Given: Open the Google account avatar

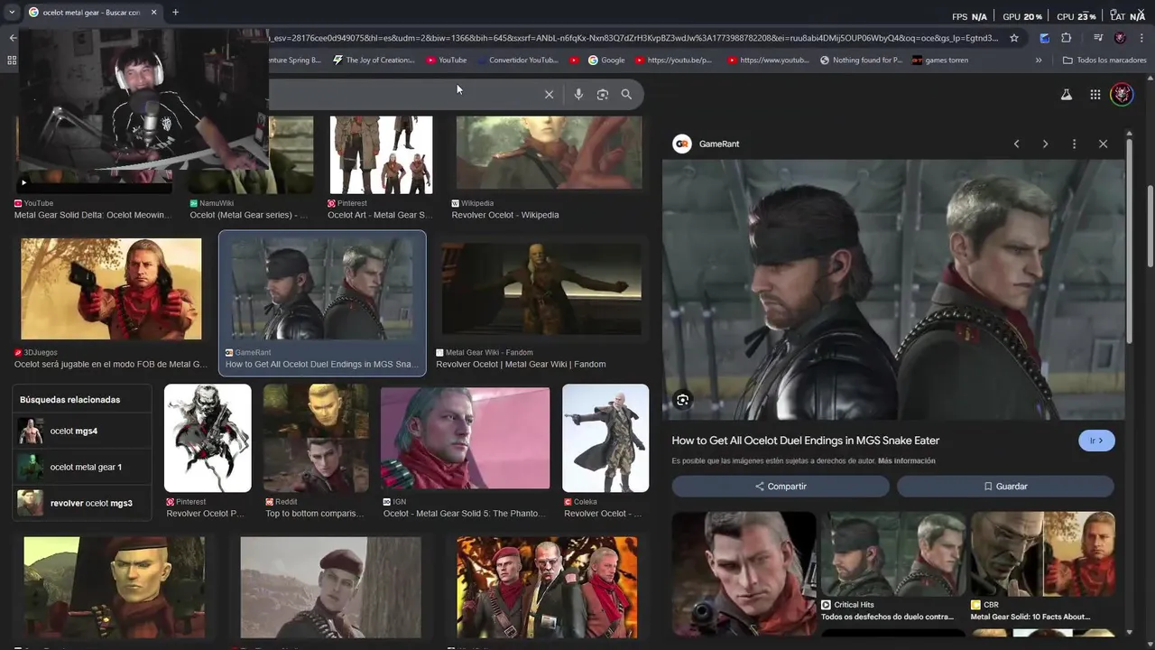Looking at the screenshot, I should 1122,94.
